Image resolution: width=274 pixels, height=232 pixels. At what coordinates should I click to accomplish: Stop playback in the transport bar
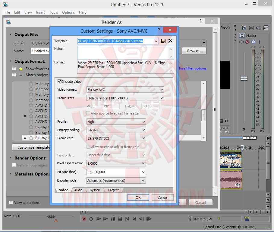(x=120, y=219)
